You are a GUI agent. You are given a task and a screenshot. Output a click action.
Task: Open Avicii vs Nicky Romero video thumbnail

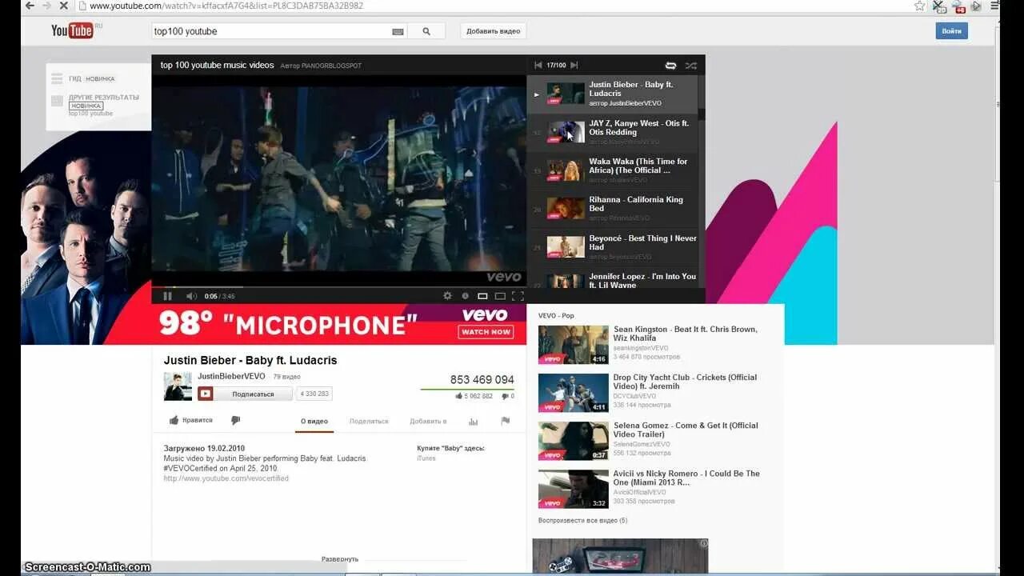574,489
